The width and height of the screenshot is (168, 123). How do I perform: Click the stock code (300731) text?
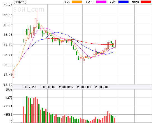[x=20, y=2]
